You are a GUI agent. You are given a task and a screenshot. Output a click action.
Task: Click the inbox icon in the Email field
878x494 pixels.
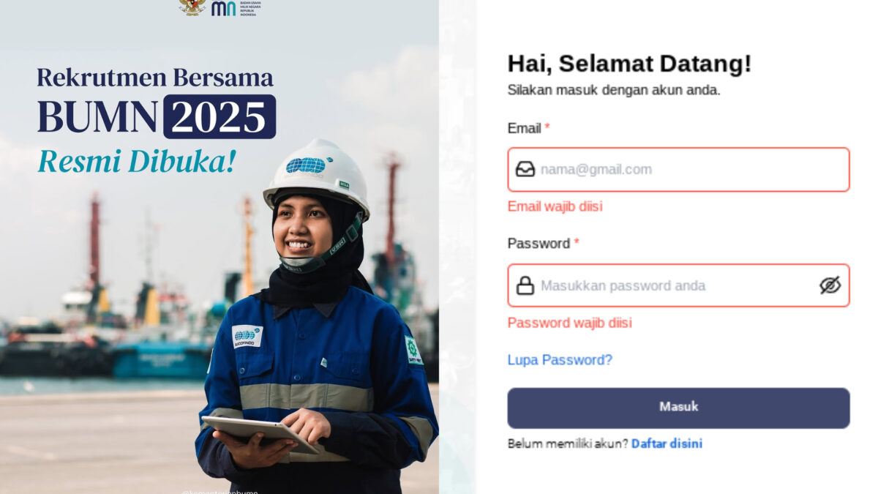[525, 169]
